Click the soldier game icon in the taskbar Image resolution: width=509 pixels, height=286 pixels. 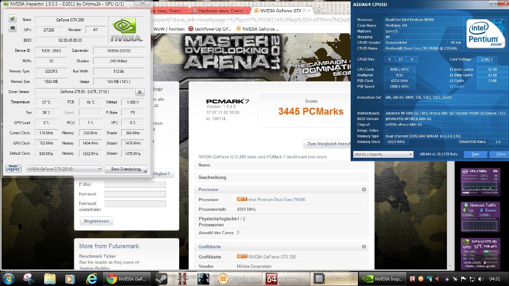(203, 279)
